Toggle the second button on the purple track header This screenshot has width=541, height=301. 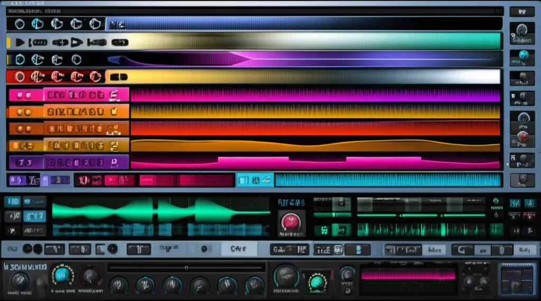click(29, 163)
